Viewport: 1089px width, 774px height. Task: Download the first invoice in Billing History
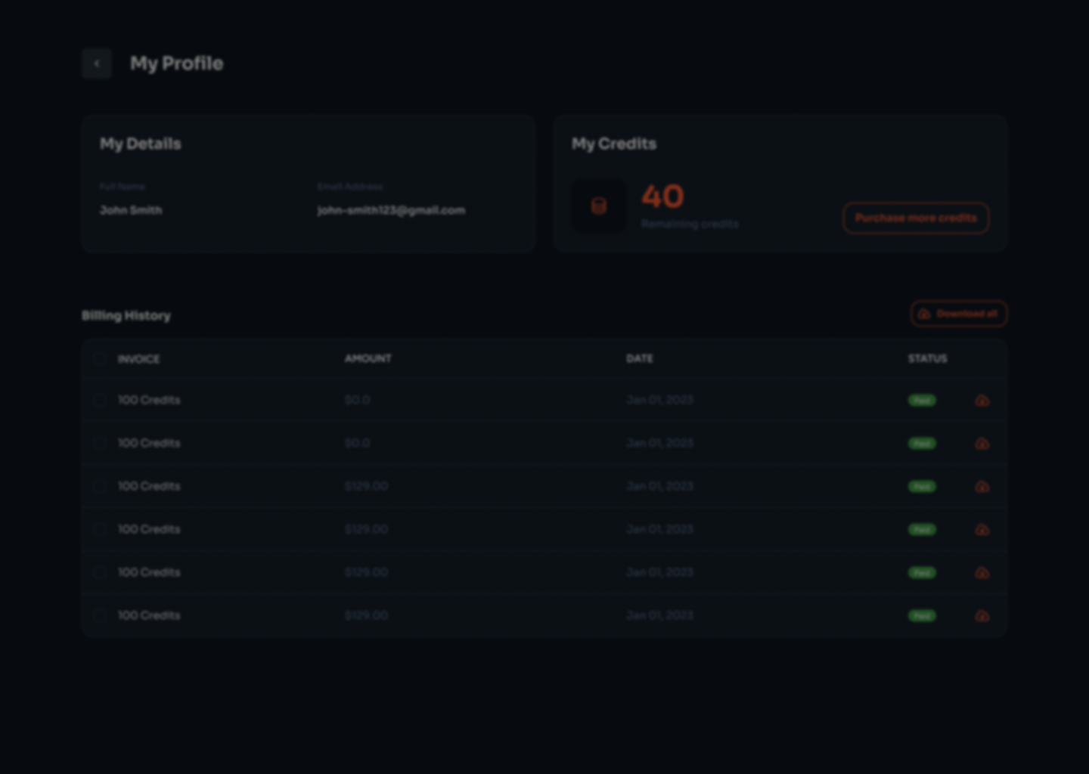pos(982,401)
